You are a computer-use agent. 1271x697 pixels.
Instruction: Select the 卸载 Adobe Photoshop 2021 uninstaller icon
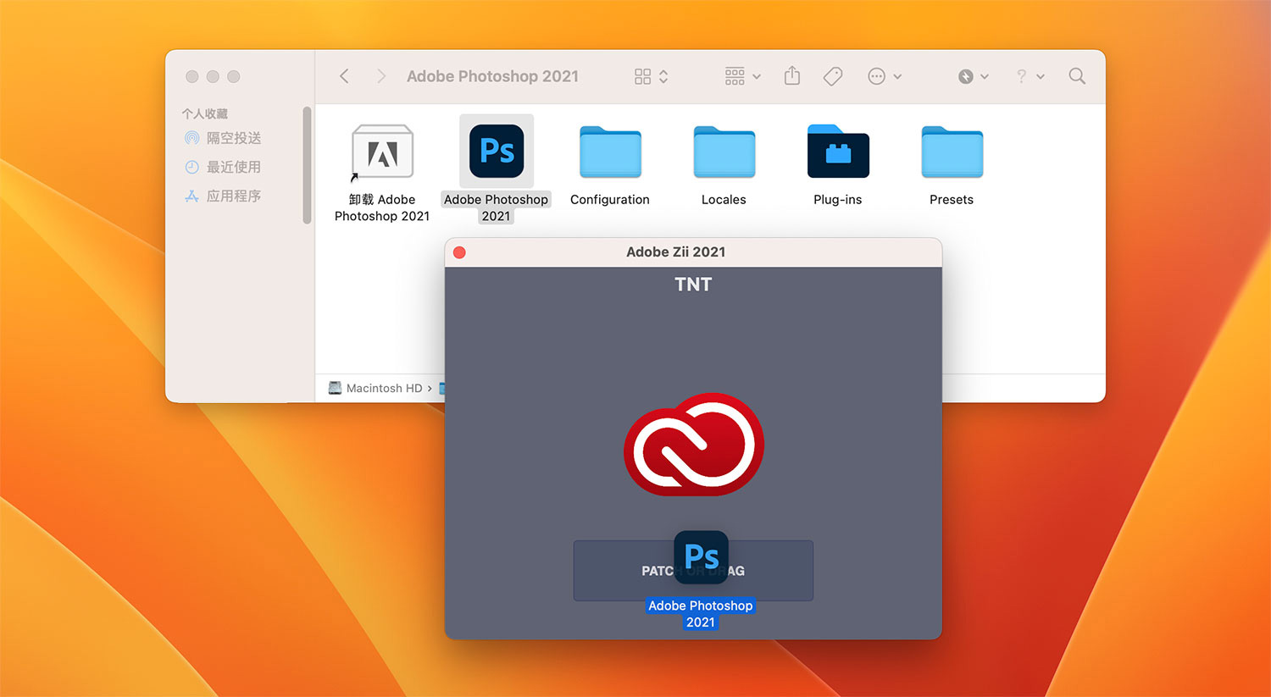click(x=382, y=152)
